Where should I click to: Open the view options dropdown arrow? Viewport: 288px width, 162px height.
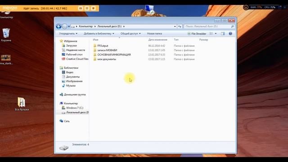216,34
